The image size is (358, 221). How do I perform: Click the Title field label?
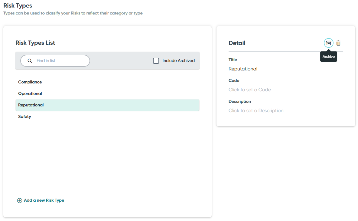point(233,60)
